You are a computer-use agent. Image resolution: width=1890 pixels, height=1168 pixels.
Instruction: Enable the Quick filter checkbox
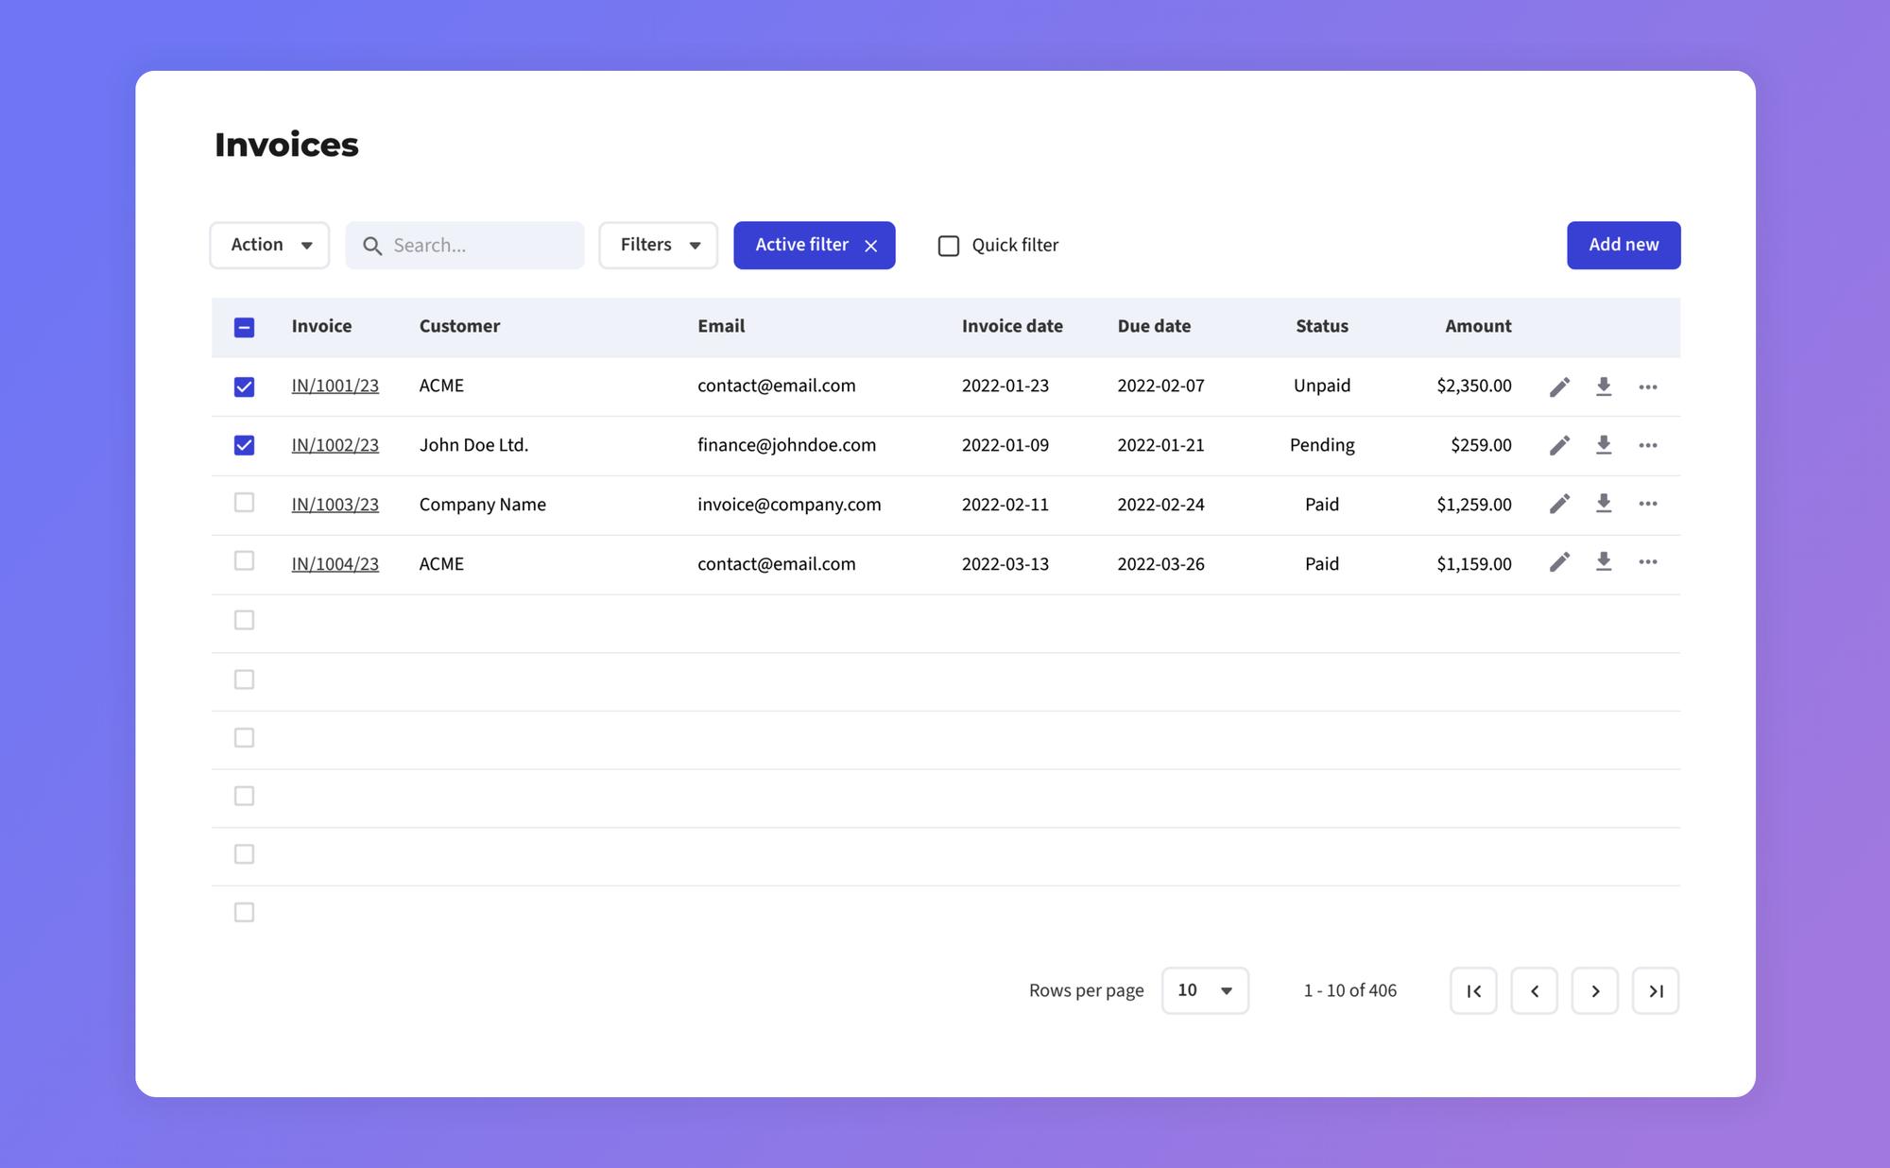(948, 245)
